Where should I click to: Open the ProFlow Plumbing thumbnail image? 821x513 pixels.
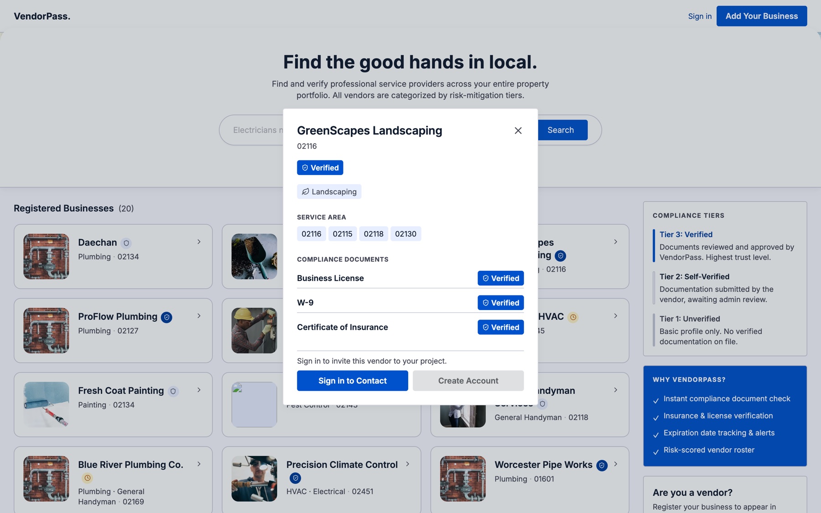coord(46,331)
